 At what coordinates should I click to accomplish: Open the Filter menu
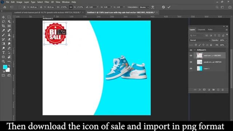[47, 2]
